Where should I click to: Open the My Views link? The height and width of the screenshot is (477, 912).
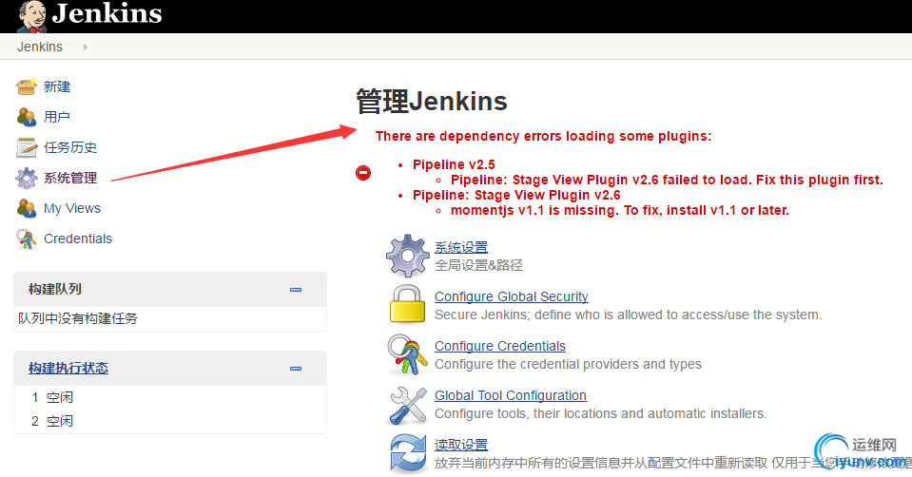72,208
